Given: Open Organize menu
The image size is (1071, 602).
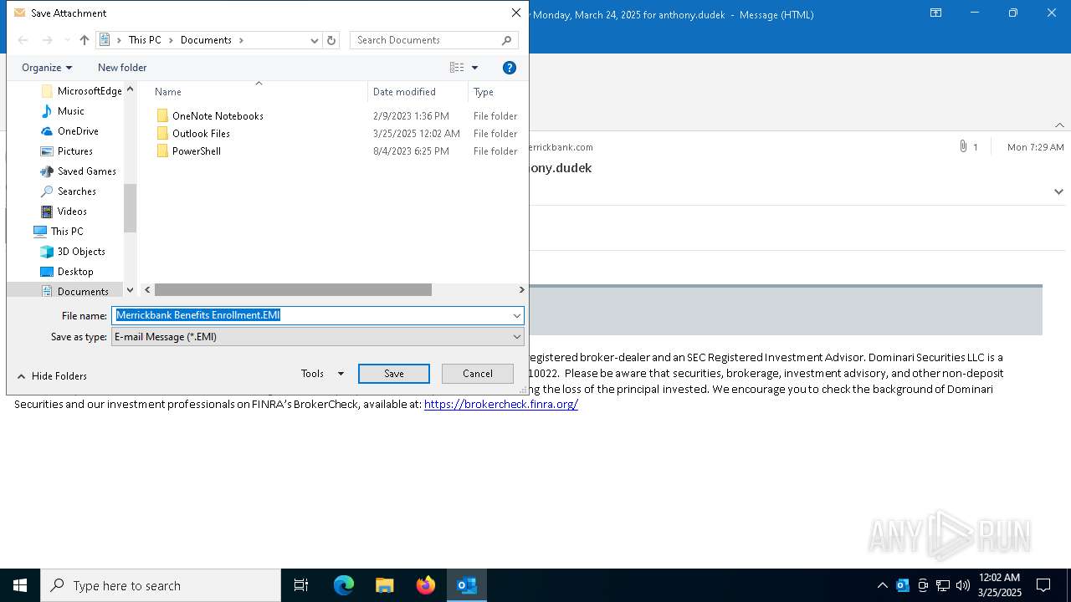Looking at the screenshot, I should 47,68.
